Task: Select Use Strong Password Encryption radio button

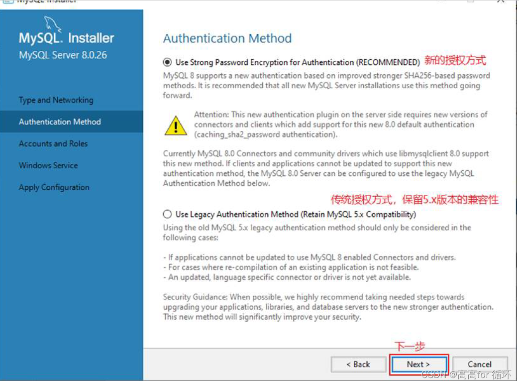Action: tap(167, 62)
